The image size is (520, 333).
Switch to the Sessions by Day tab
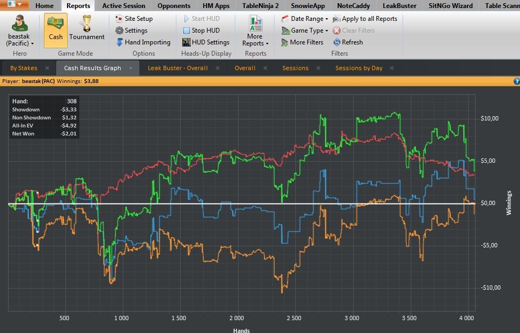point(359,68)
